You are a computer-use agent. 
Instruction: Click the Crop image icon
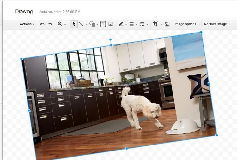coord(155,24)
